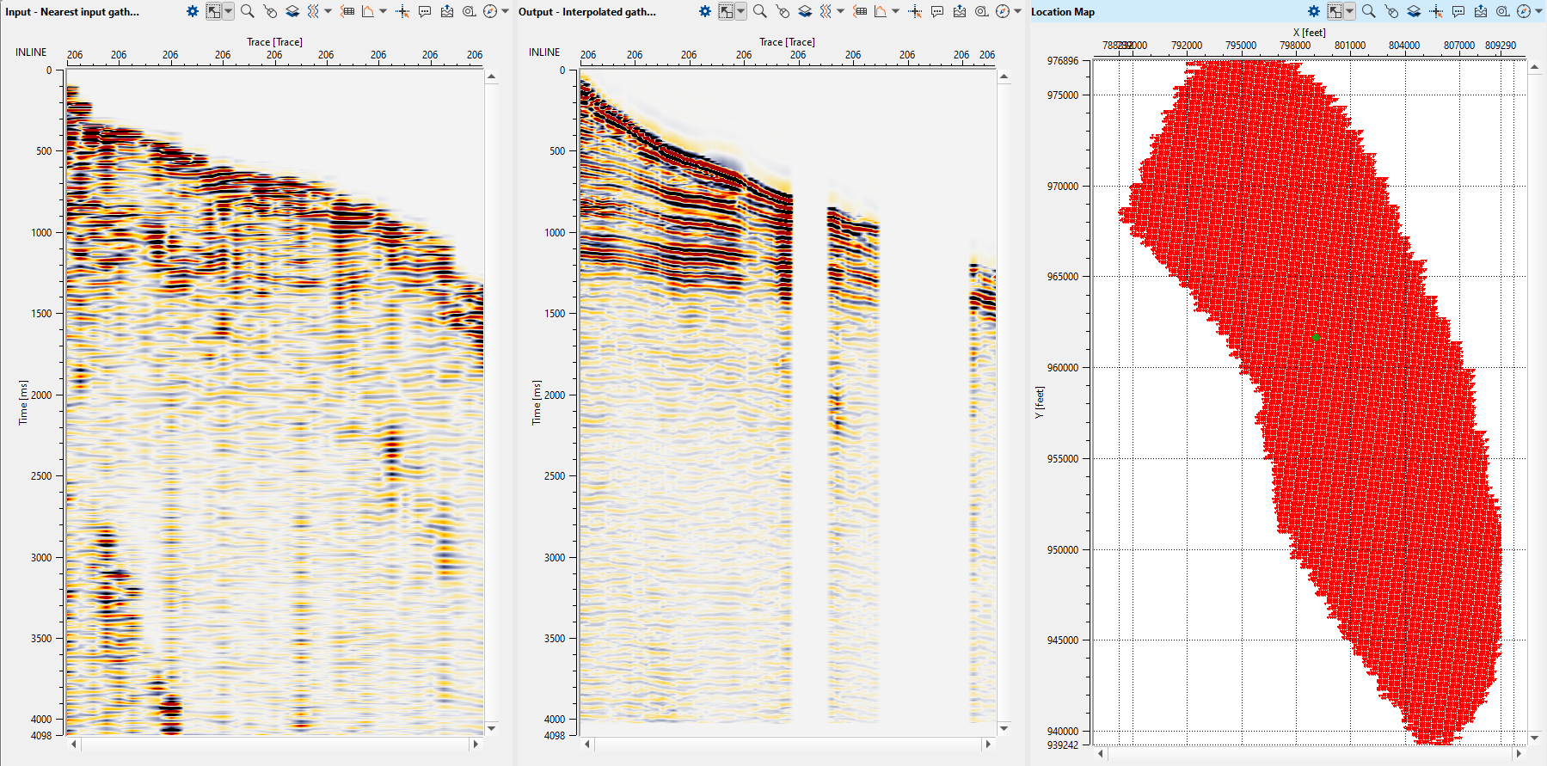Click export image icon in Output toolbar

tap(960, 11)
